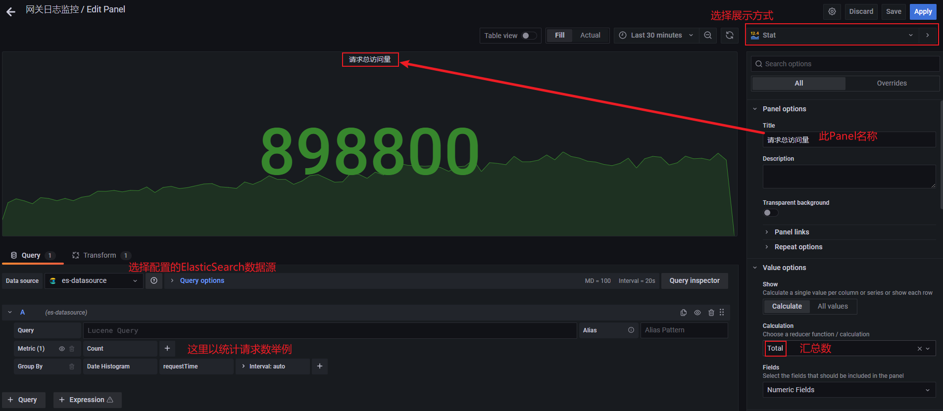Toggle Table view switch
This screenshot has height=411, width=943.
pyautogui.click(x=529, y=36)
